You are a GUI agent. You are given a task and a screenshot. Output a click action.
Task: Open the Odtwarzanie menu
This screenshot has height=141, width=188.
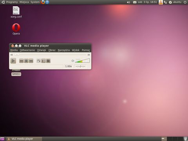pos(27,50)
